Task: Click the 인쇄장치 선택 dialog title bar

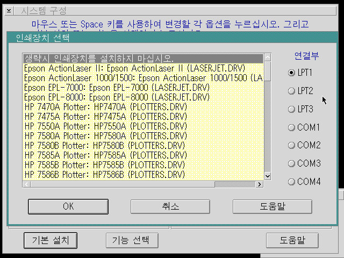Action: (x=173, y=38)
